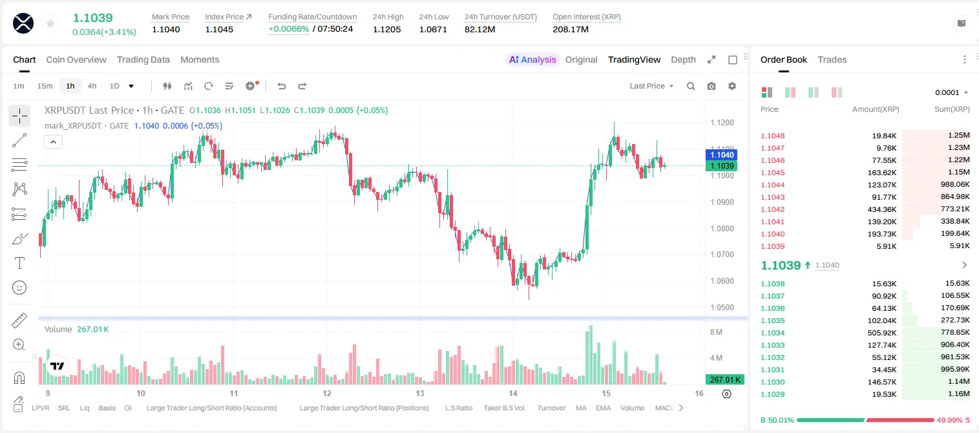Screen dimensions: 979x433
Task: Add XRP to favorites star
Action: point(50,24)
